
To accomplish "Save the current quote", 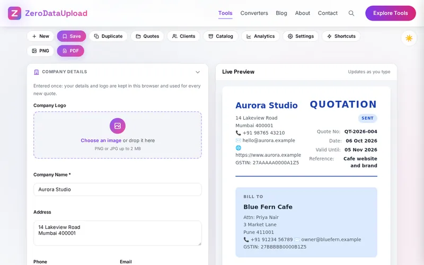I will (72, 36).
